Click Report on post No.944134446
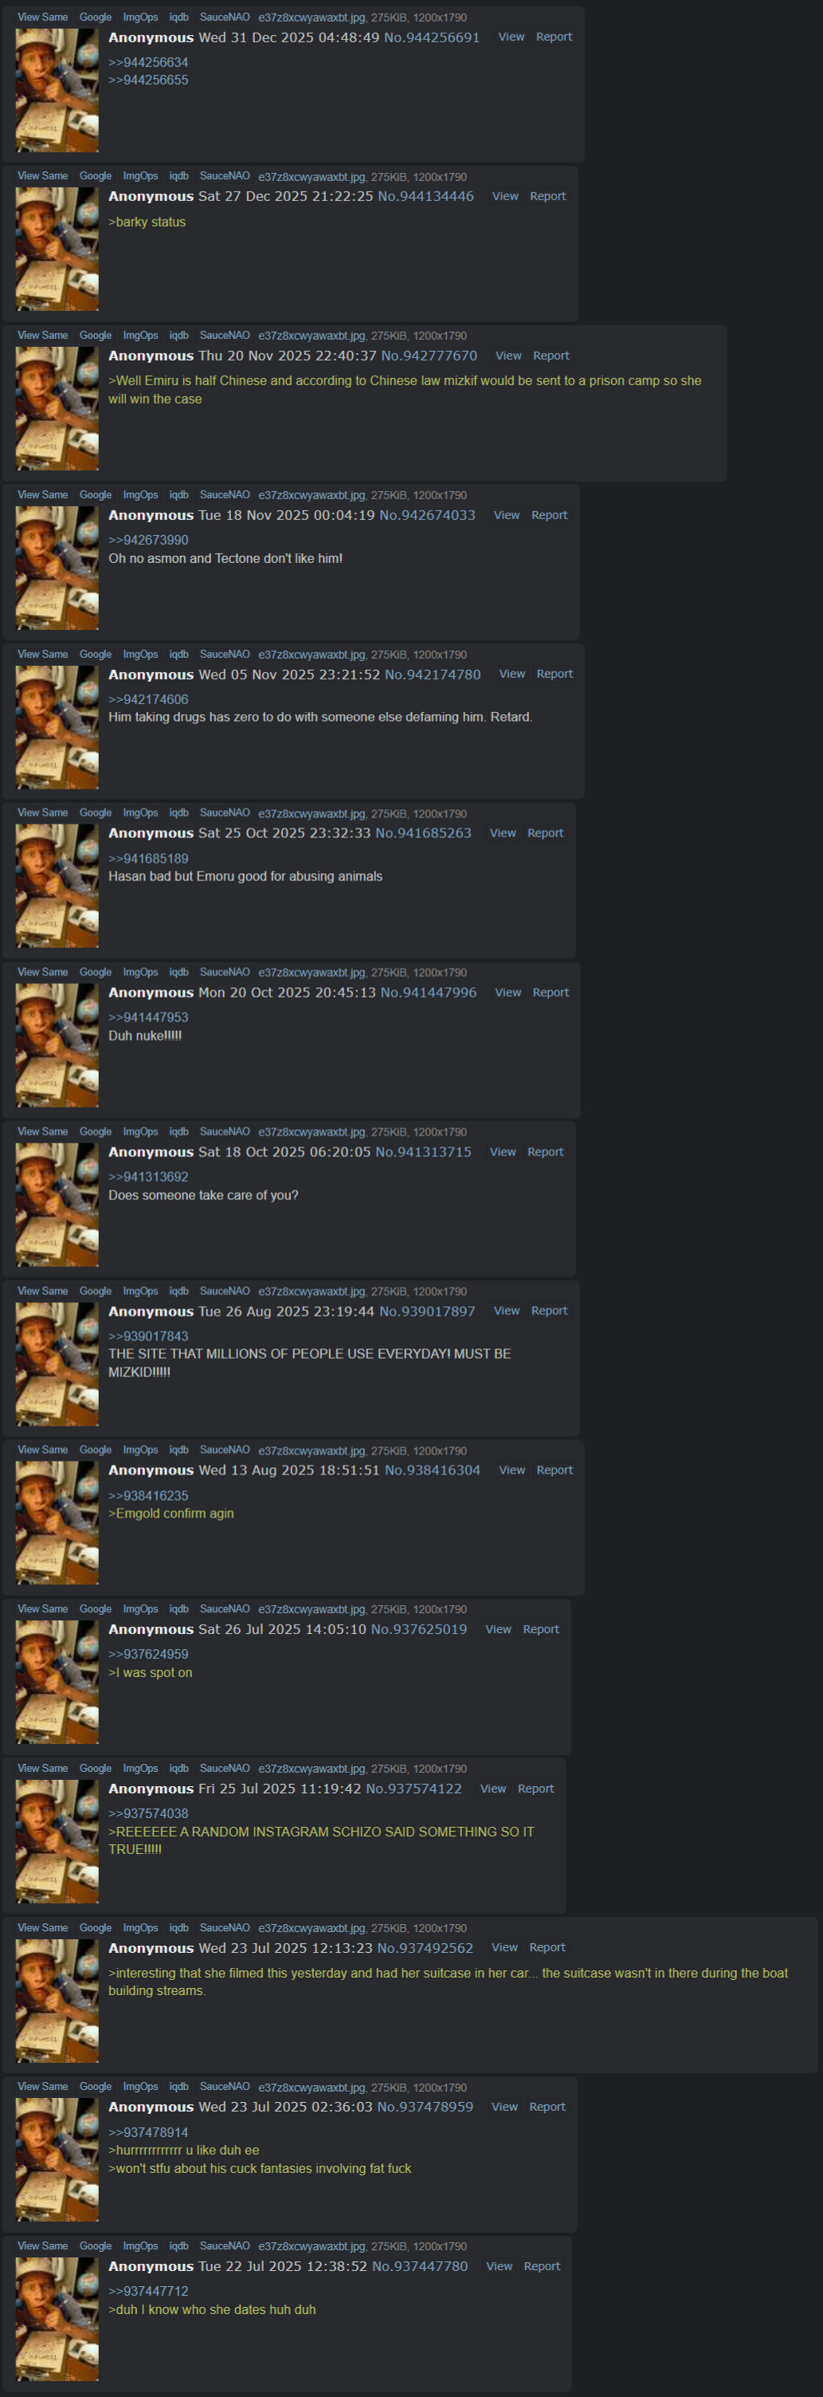This screenshot has width=823, height=2397. tap(547, 196)
